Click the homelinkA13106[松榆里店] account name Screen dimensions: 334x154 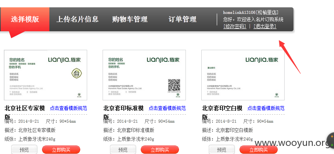[x=251, y=13]
